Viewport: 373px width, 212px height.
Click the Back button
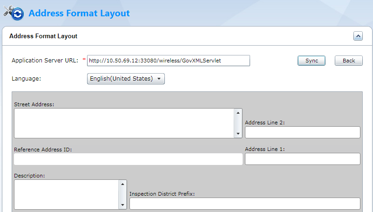tap(349, 61)
